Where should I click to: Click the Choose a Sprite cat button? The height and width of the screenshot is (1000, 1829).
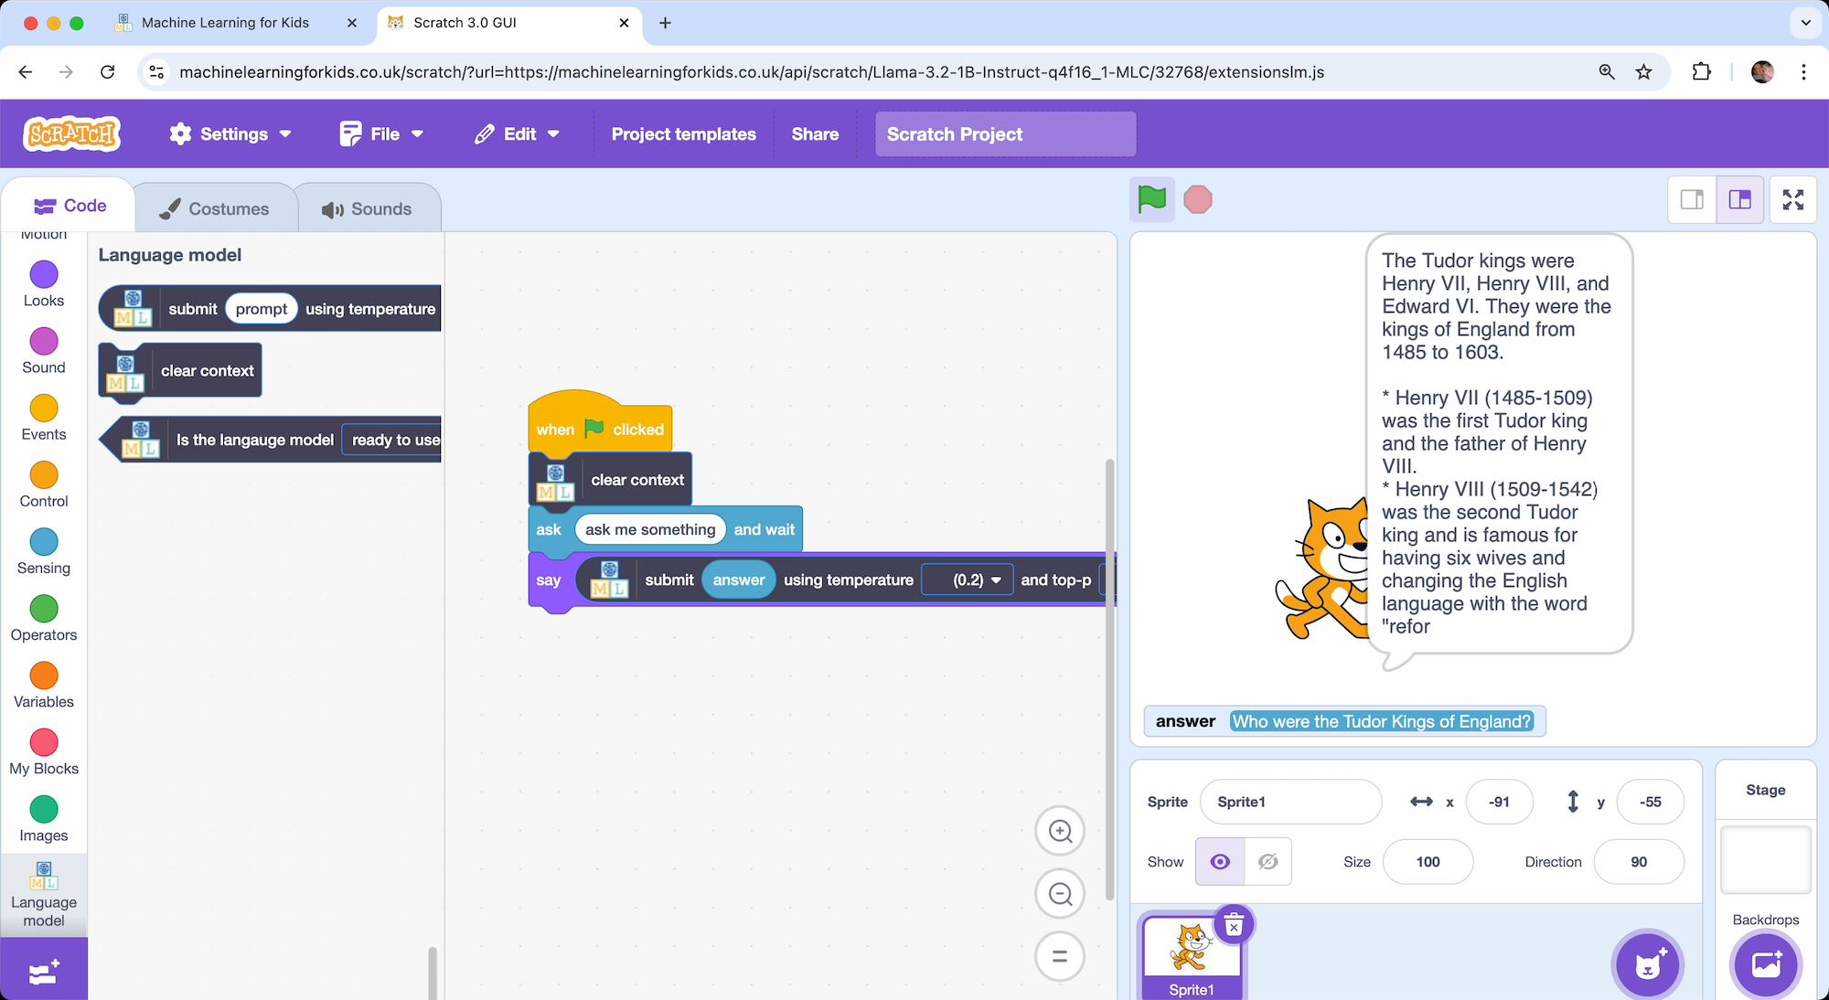[1648, 964]
